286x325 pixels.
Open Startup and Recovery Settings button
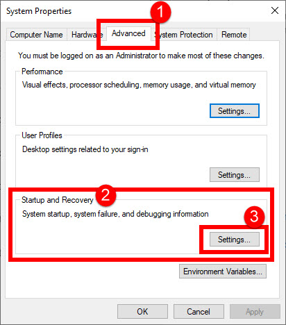pyautogui.click(x=235, y=240)
